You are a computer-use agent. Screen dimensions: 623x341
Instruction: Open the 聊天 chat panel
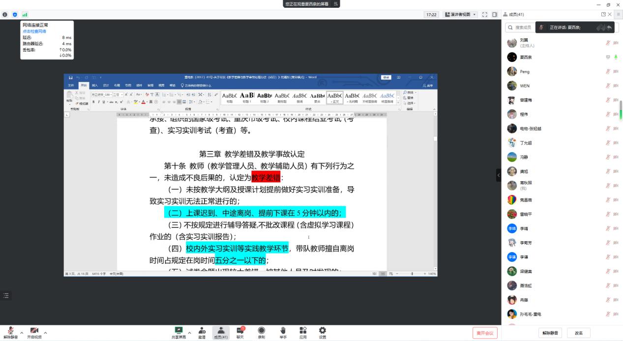(240, 333)
